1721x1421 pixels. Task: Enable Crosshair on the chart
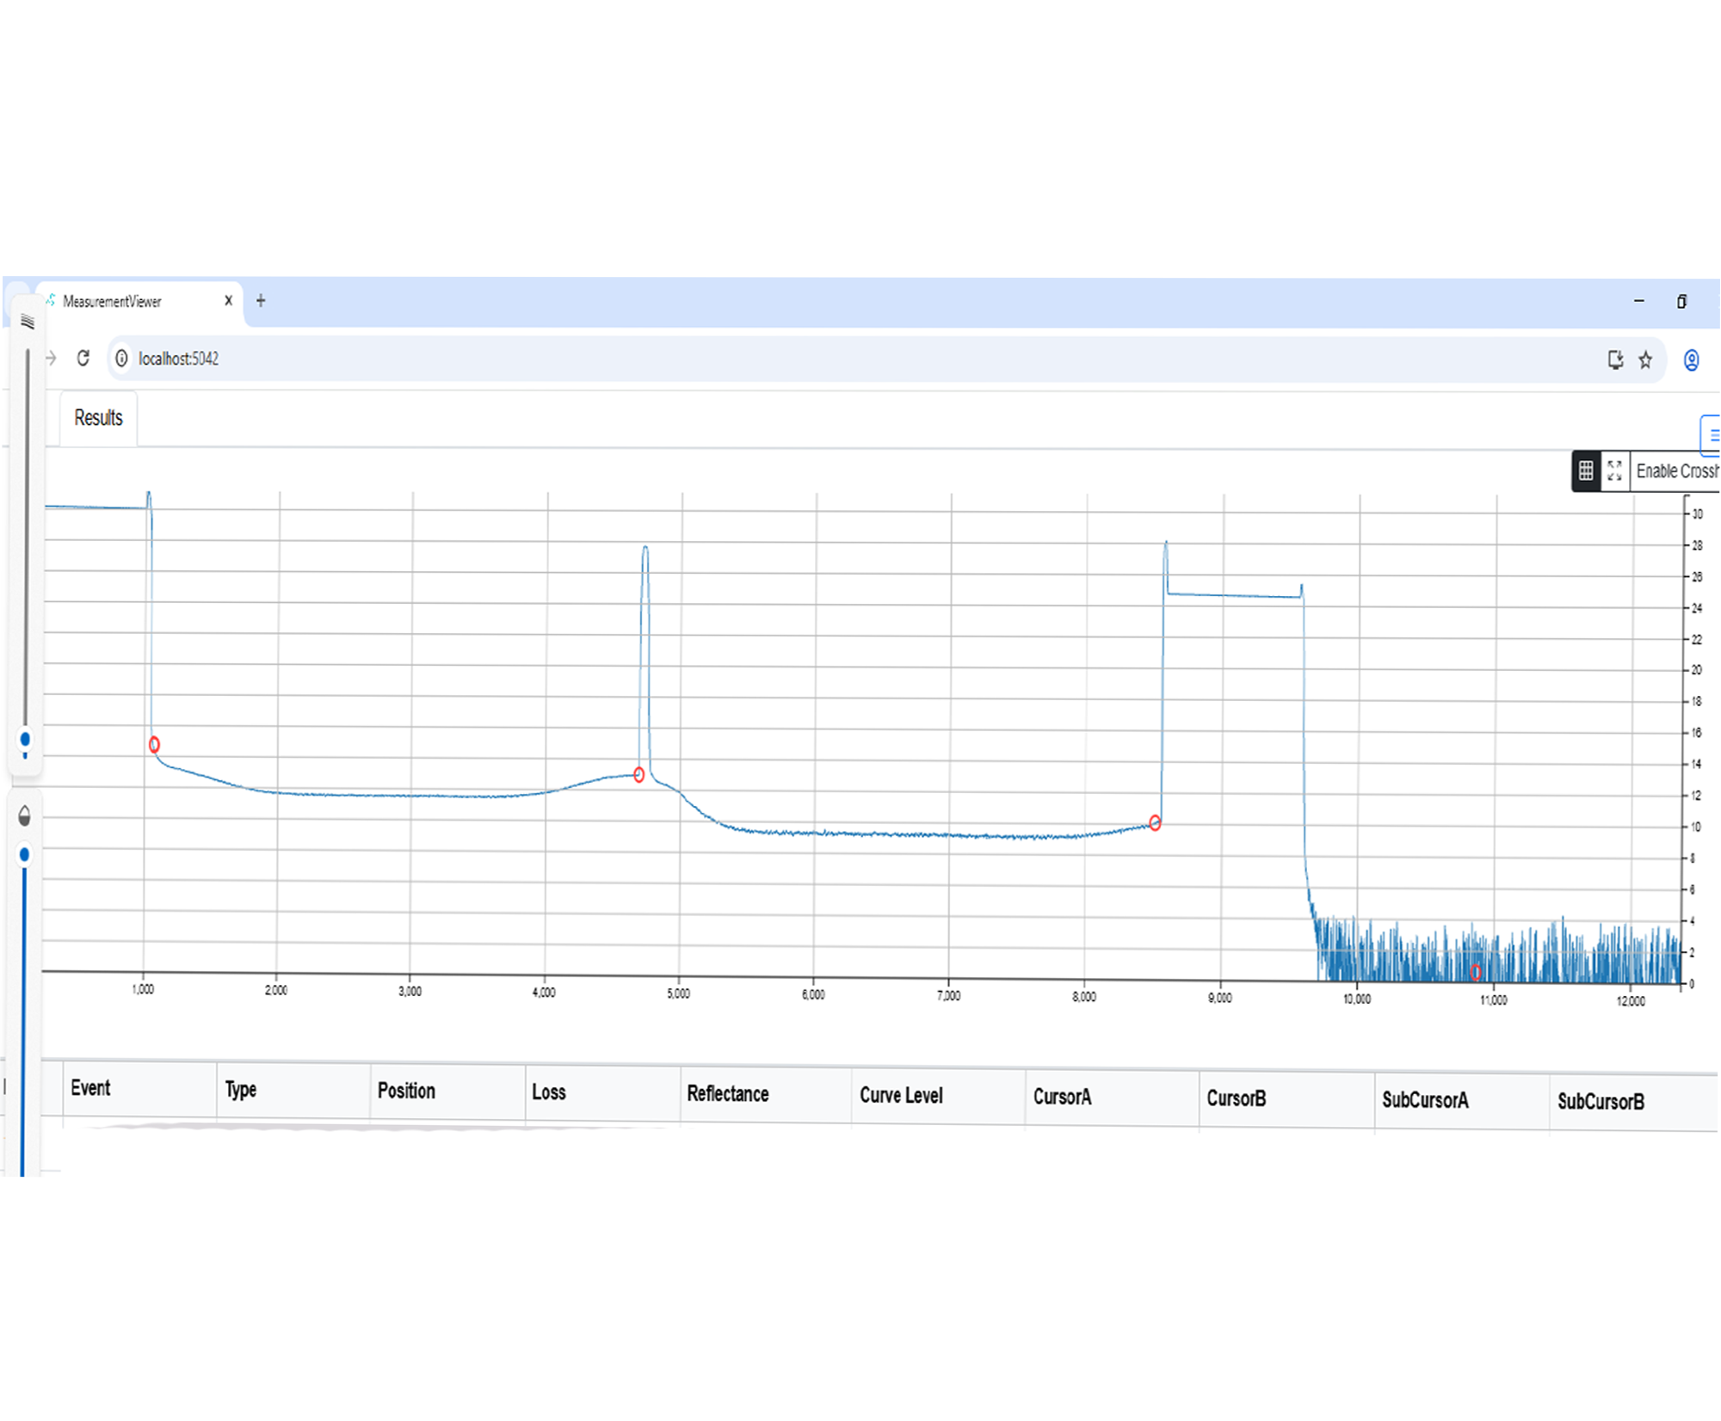tap(1675, 471)
